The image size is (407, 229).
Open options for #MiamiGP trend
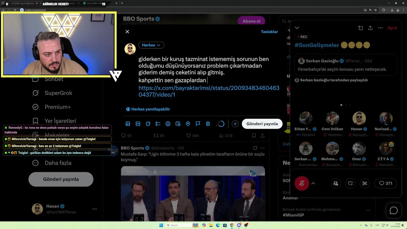point(368,210)
